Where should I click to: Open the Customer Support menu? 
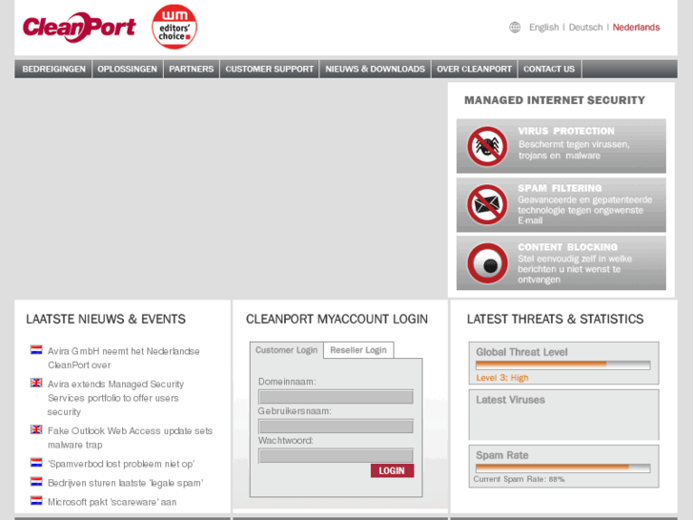tap(269, 69)
